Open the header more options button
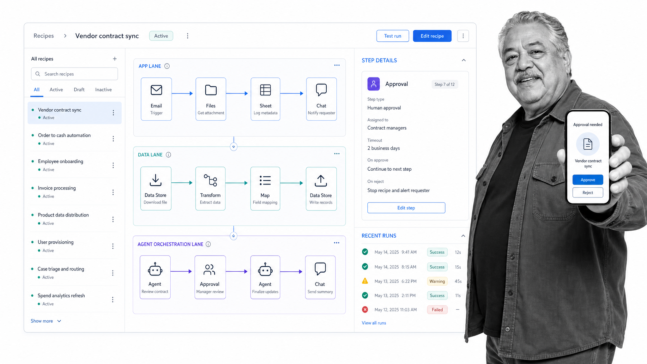The image size is (647, 364). pyautogui.click(x=463, y=36)
